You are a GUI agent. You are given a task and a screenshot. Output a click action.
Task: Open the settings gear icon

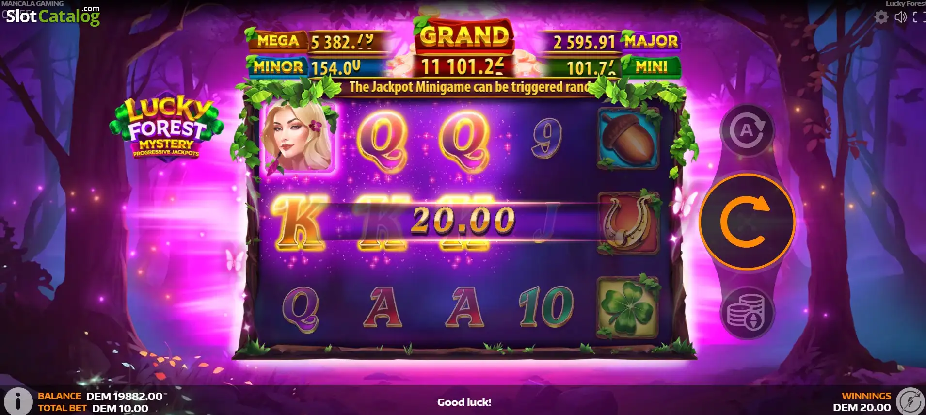click(x=881, y=17)
